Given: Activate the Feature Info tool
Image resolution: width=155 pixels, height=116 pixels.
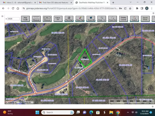Looking at the screenshot, I should tap(58, 19).
